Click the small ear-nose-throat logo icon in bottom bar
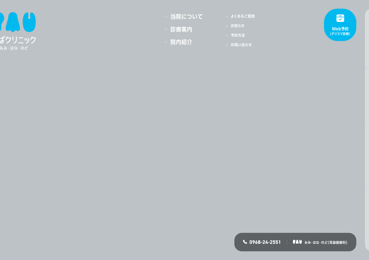This screenshot has height=260, width=369. [x=297, y=242]
